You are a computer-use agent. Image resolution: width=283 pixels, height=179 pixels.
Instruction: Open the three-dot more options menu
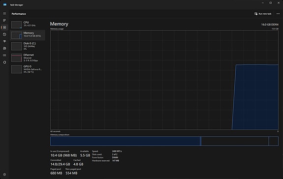click(278, 14)
